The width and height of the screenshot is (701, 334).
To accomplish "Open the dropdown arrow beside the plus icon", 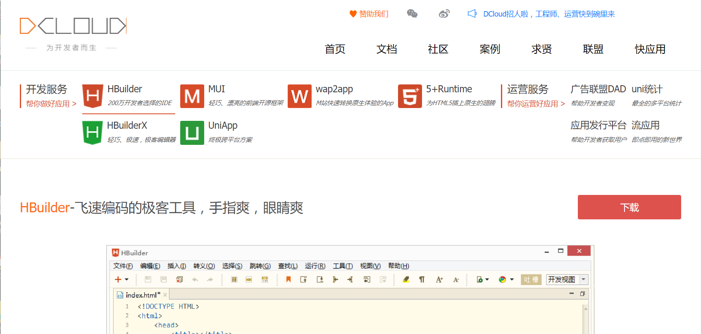I will pos(126,279).
